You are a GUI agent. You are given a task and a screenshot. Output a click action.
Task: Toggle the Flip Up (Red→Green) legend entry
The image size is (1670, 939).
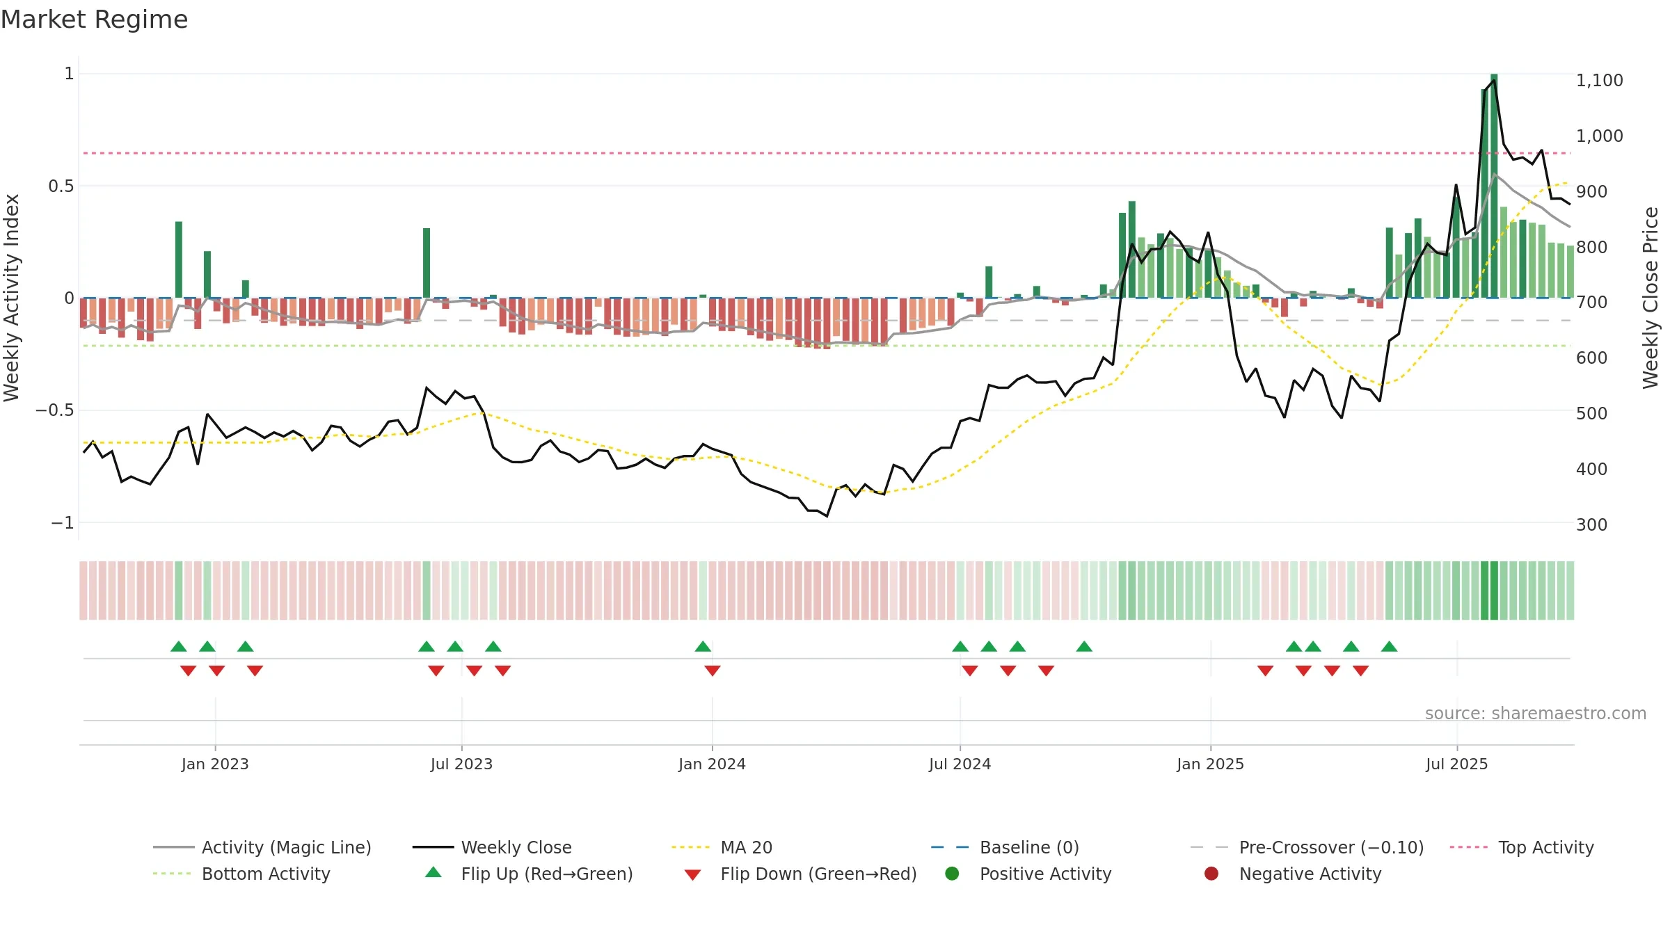click(529, 874)
